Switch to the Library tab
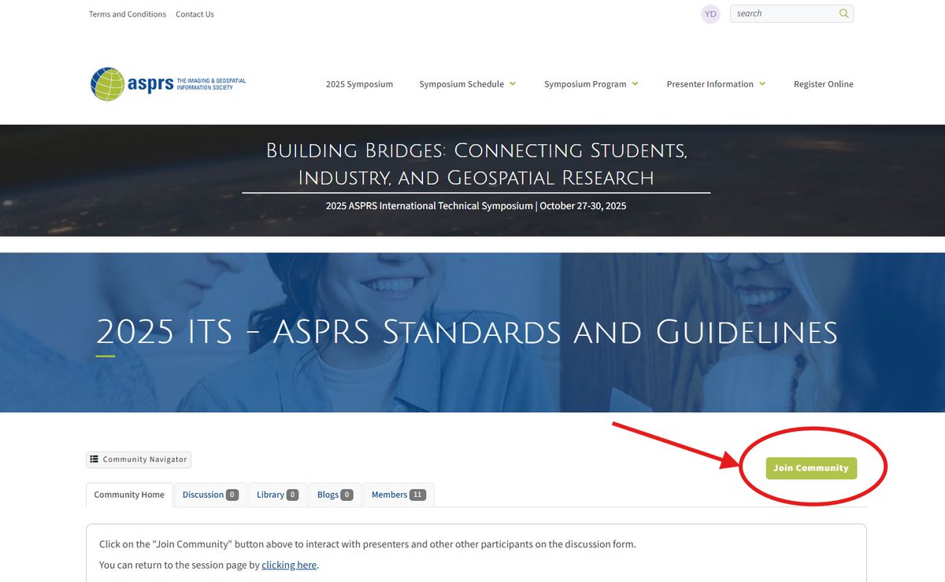Image resolution: width=945 pixels, height=582 pixels. point(272,494)
